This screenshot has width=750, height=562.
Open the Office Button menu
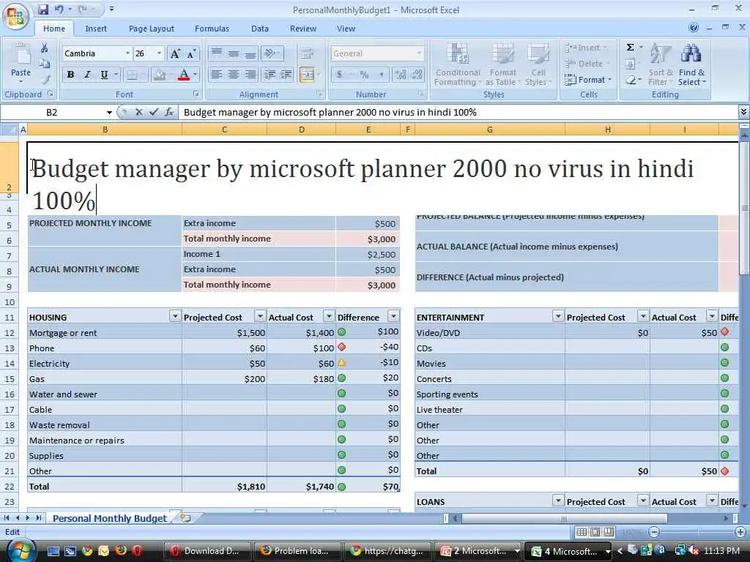[15, 15]
